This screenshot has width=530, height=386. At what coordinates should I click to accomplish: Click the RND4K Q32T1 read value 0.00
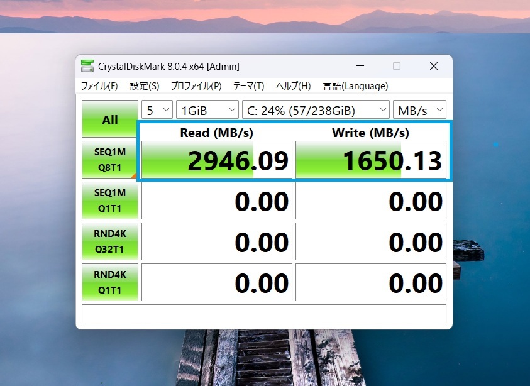coord(217,241)
